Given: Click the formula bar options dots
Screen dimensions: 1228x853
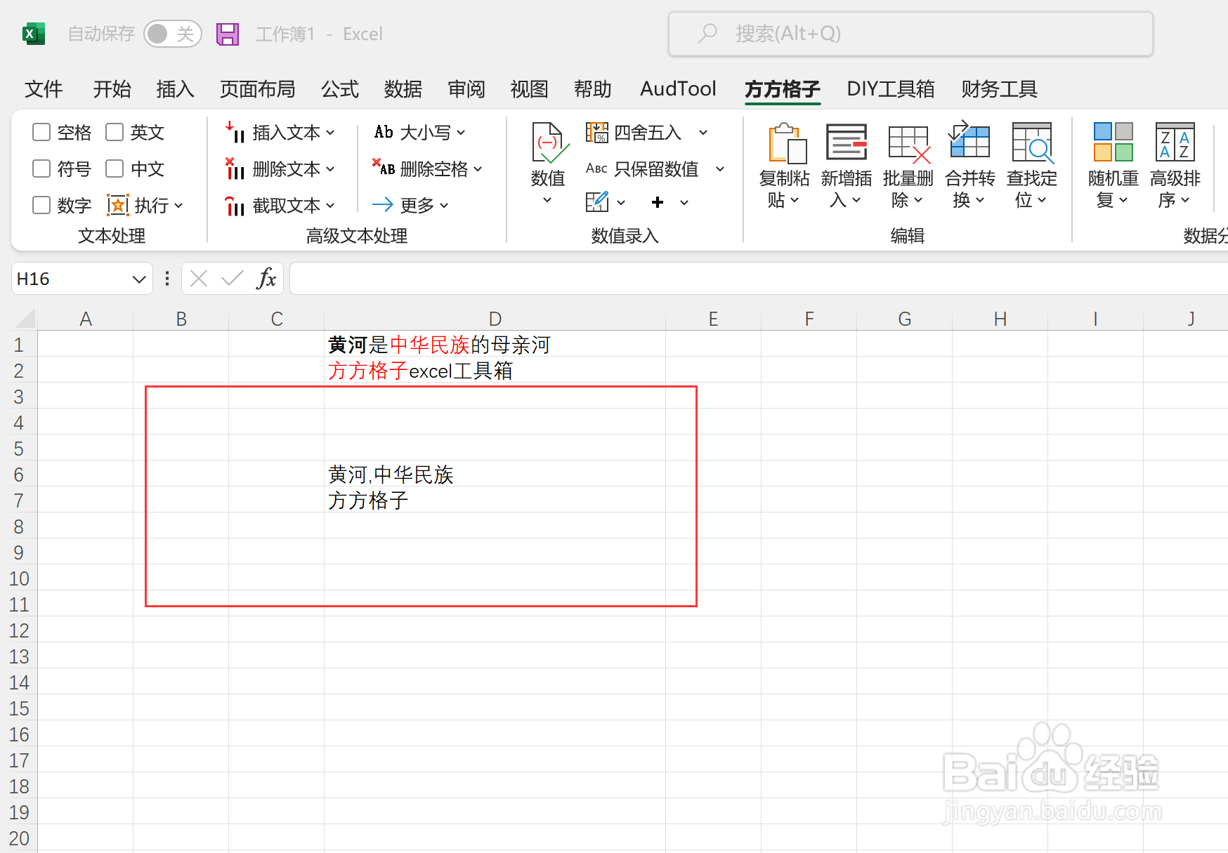Looking at the screenshot, I should pos(166,279).
